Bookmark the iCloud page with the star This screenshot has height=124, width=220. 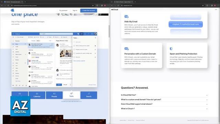203,6
